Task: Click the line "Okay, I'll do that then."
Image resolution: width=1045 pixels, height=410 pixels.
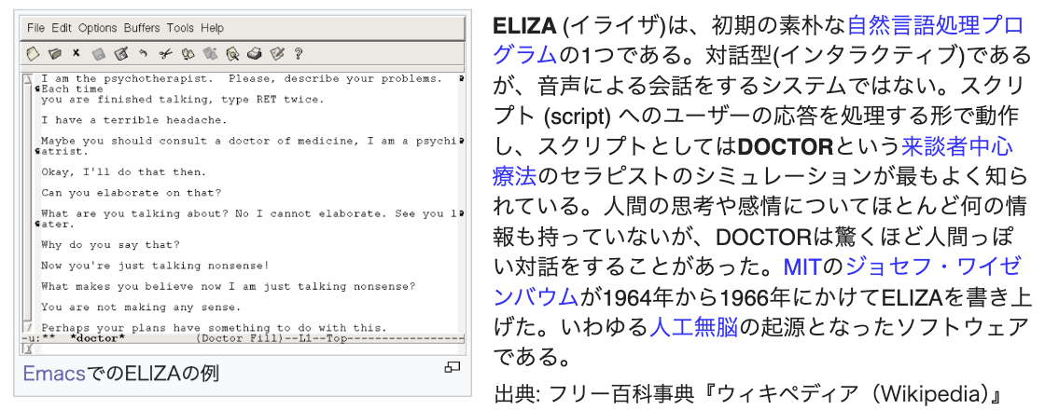Action: pos(122,171)
